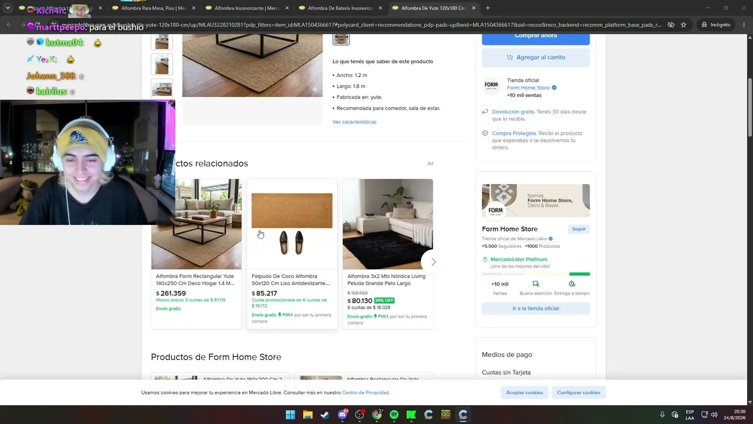
Task: Click the +10 mil Ventas stat
Action: 500,288
